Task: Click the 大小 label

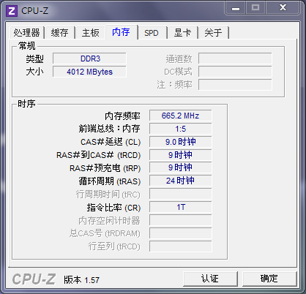Action: coord(34,72)
